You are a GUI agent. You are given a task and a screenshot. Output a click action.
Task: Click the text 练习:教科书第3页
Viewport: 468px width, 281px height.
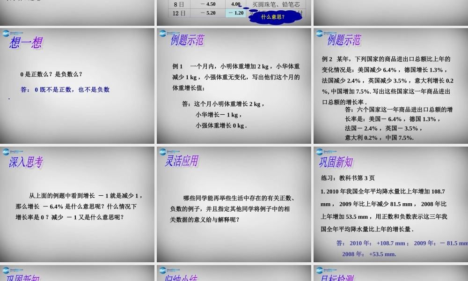pos(348,178)
